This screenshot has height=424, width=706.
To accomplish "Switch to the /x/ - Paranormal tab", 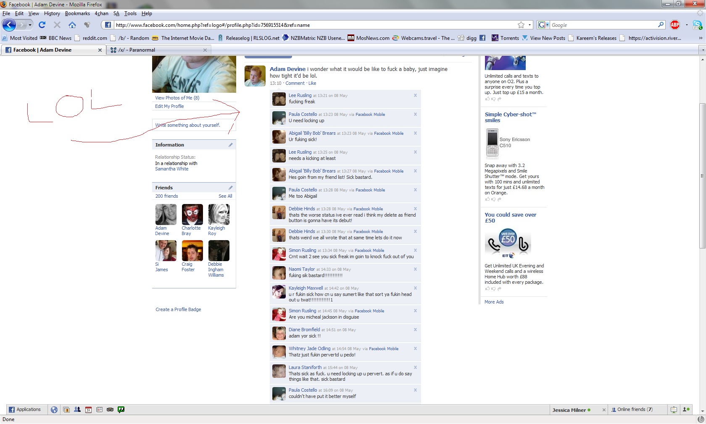I will pos(142,50).
